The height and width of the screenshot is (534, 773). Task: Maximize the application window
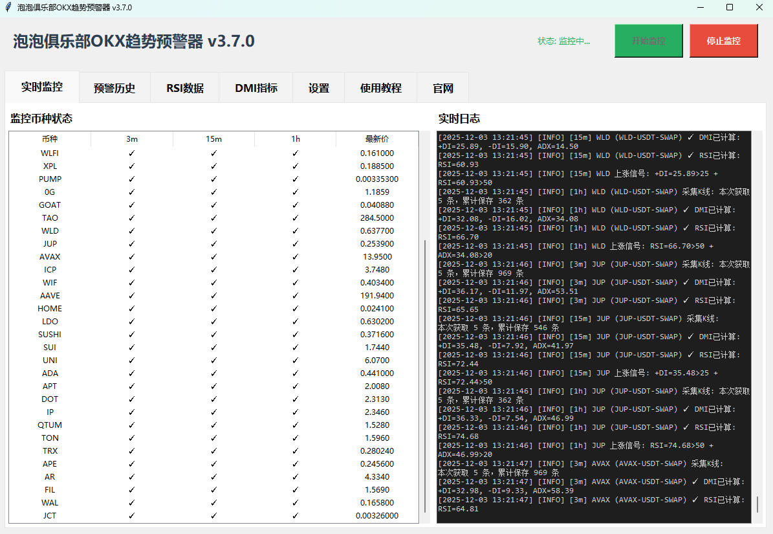pyautogui.click(x=730, y=7)
